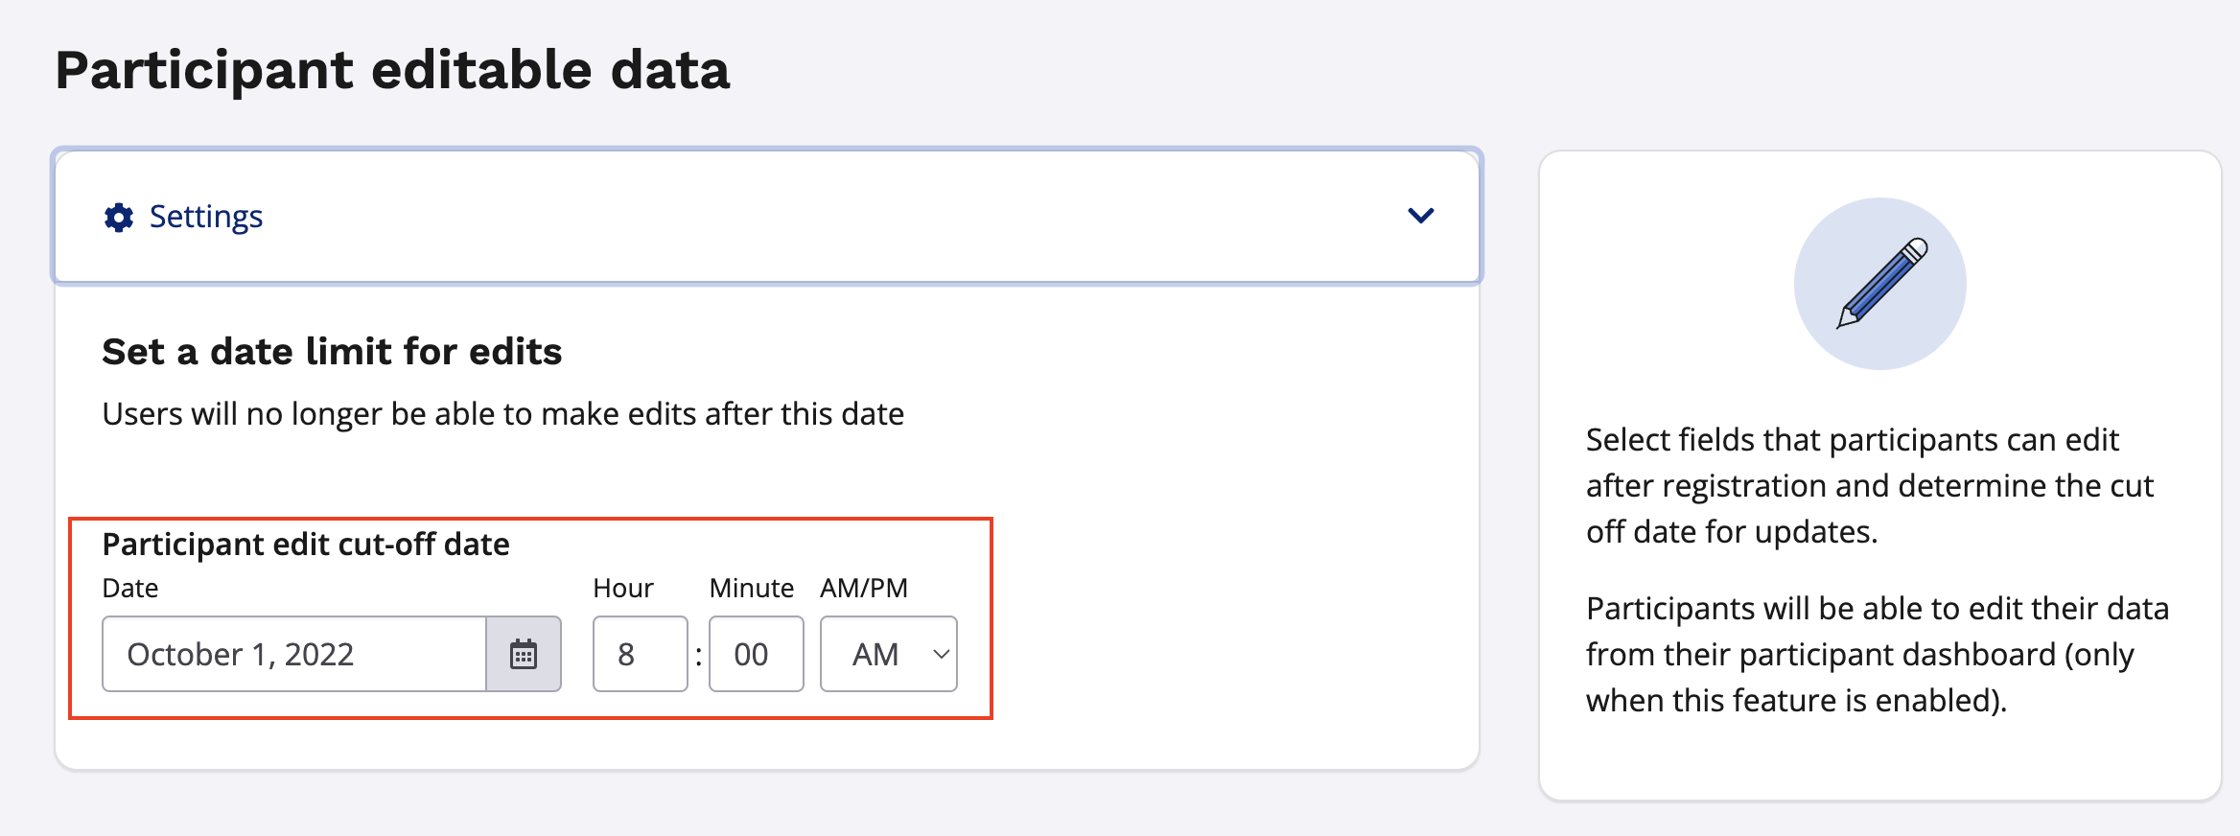
Task: Click the October 1, 2022 date field
Action: [294, 655]
